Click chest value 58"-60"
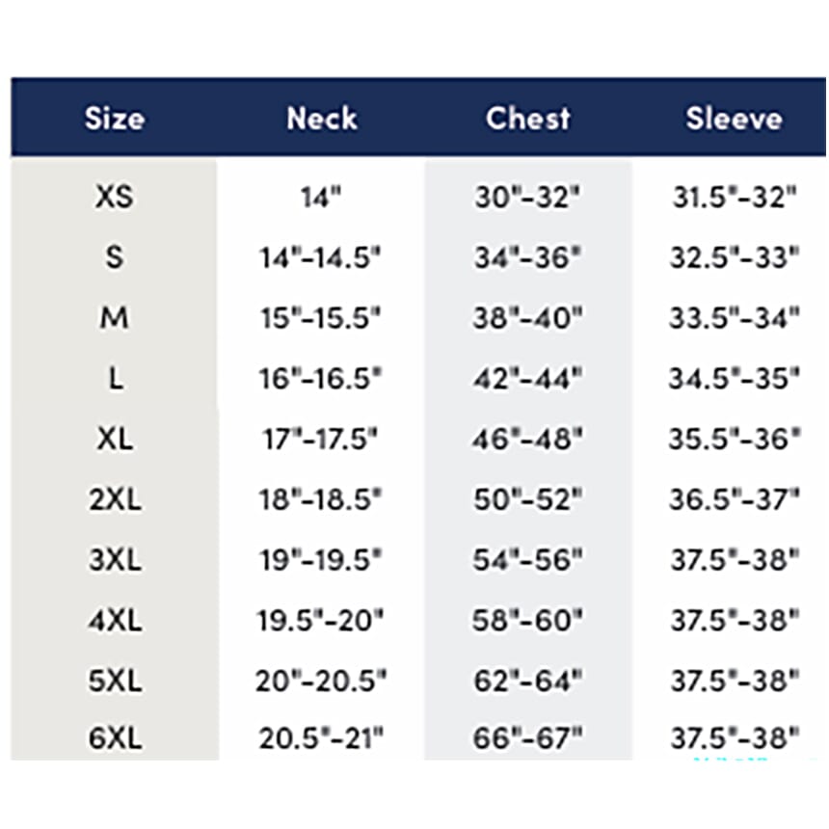Viewport: 829px width, 829px height. 527,620
